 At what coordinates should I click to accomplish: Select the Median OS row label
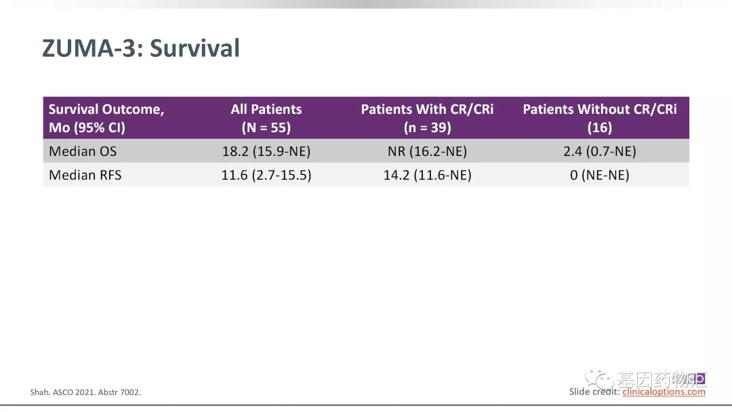(83, 152)
